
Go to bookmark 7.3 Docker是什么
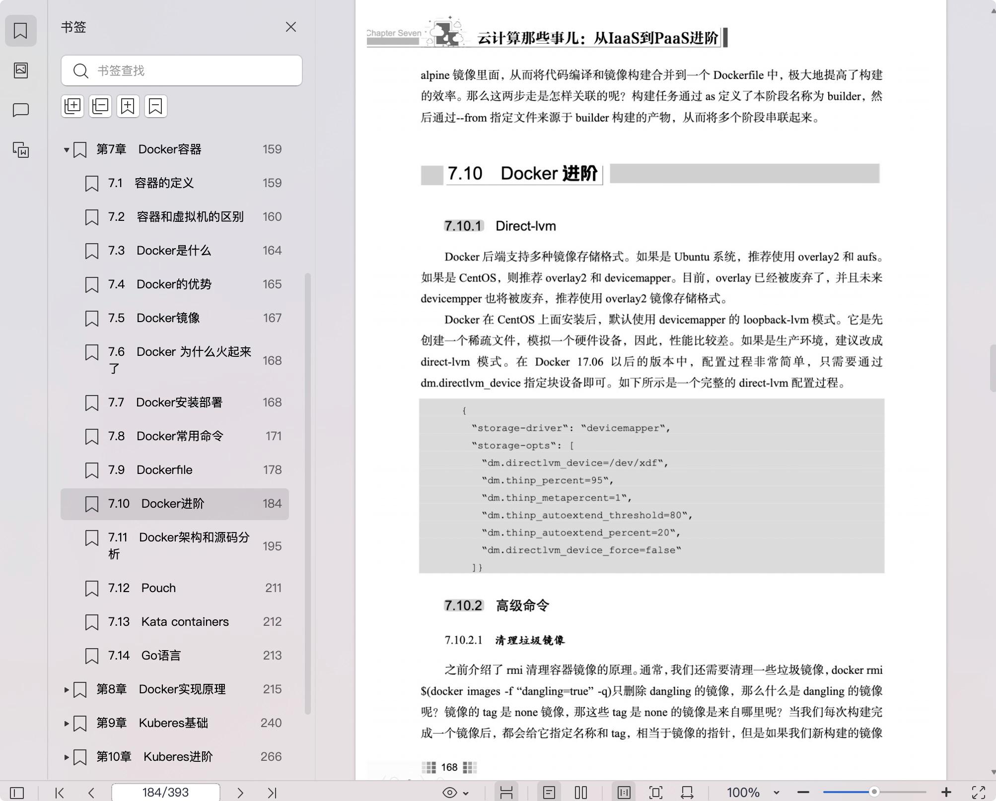(175, 251)
